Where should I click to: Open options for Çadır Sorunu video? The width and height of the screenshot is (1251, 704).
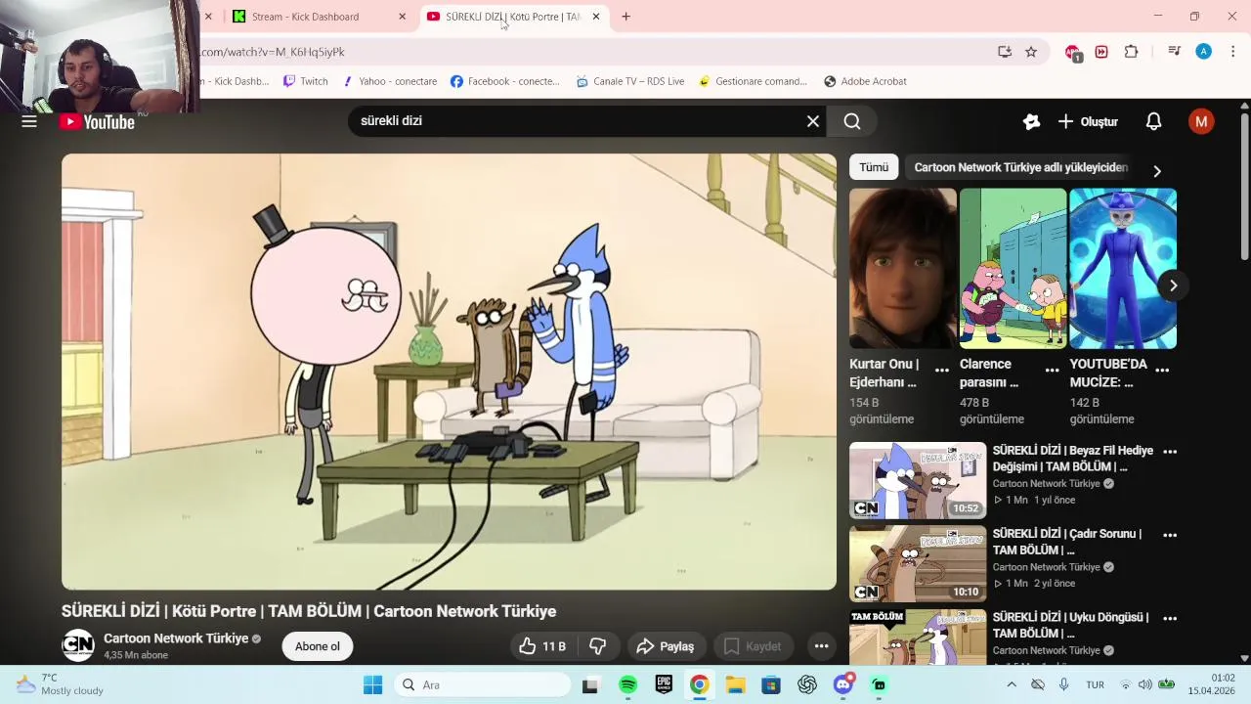tap(1170, 535)
